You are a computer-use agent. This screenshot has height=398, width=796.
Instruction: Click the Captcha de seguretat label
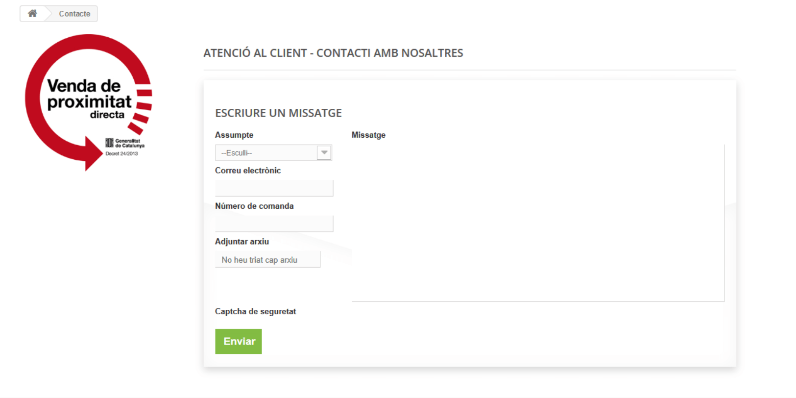click(x=255, y=311)
